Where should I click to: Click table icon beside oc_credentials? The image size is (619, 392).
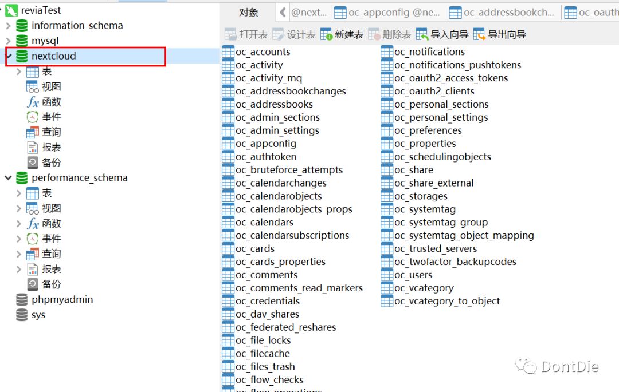(x=228, y=301)
